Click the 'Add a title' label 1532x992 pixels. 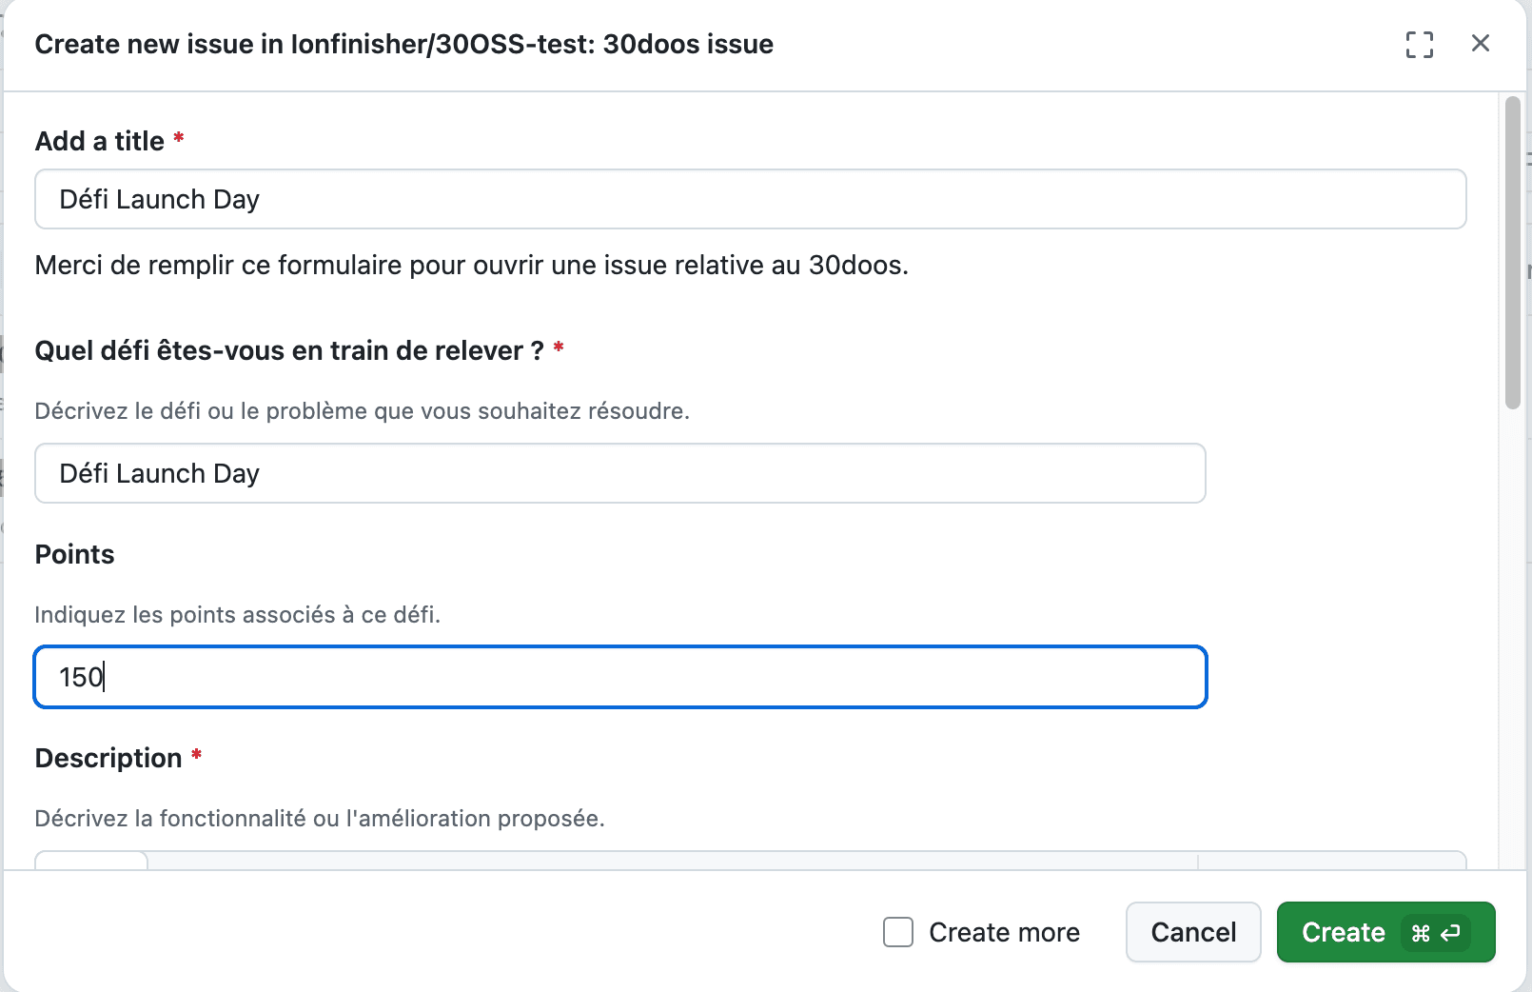[x=99, y=141]
